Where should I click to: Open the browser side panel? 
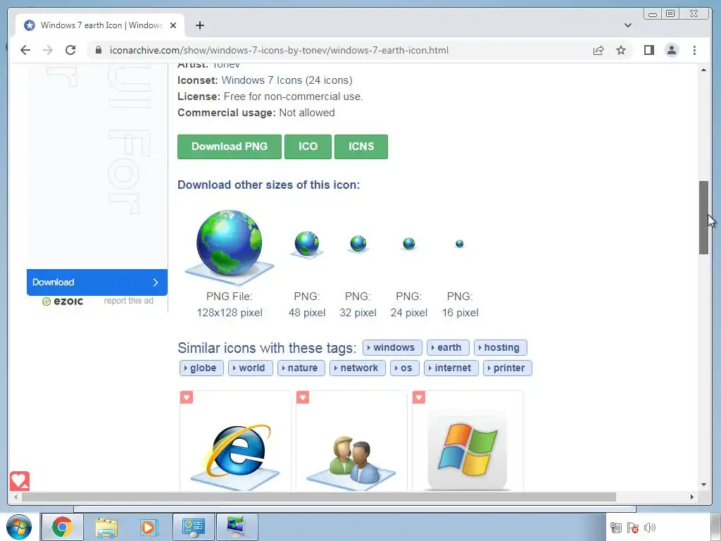(648, 50)
